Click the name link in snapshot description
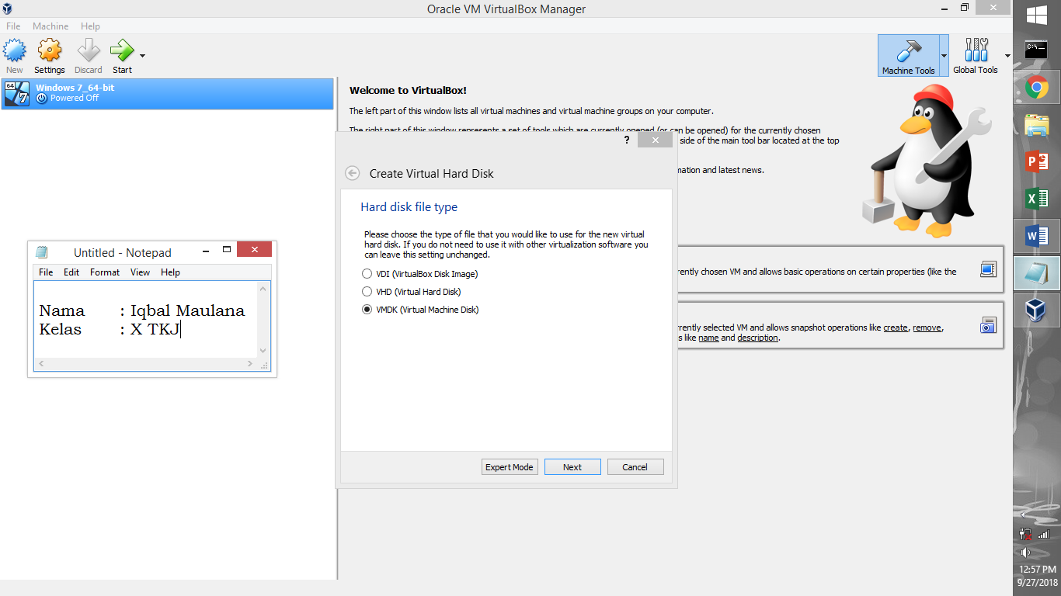 [x=708, y=338]
